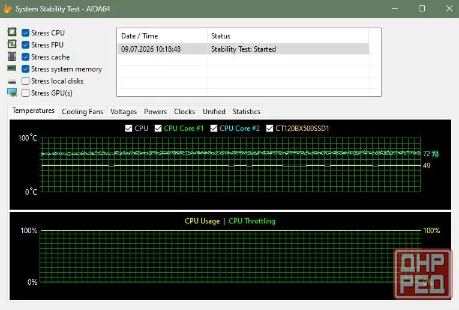Disable the Stress cache option

pyautogui.click(x=25, y=57)
